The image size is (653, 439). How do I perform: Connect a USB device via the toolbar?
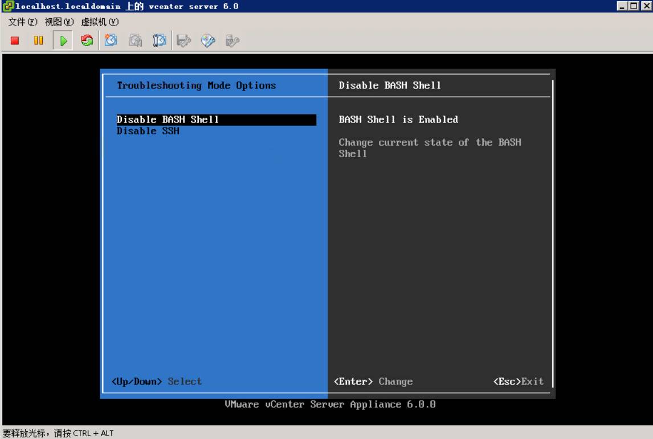(232, 40)
